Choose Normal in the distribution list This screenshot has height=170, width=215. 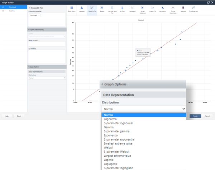(x=144, y=115)
